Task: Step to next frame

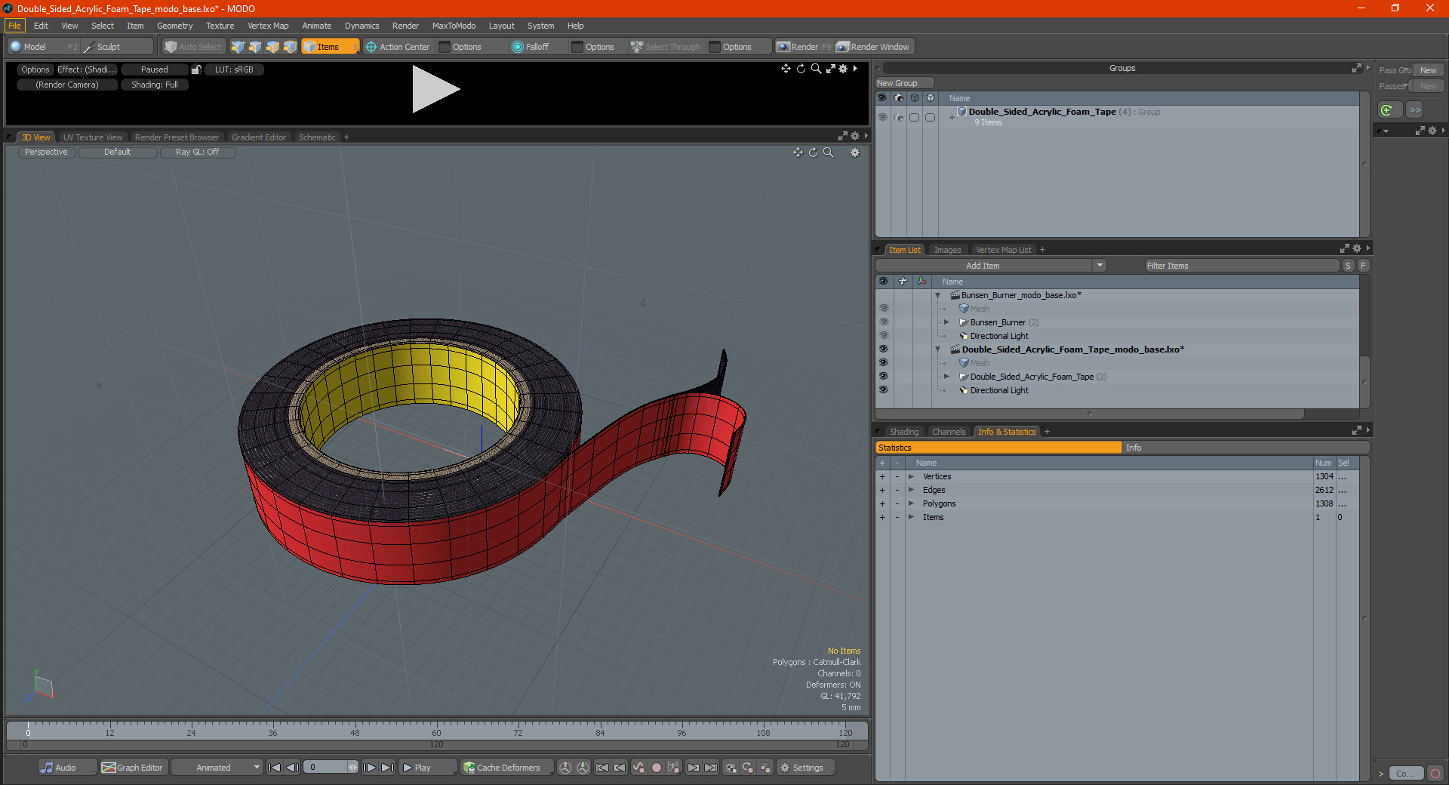Action: point(370,768)
